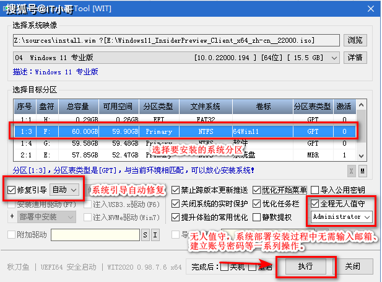The height and width of the screenshot is (282, 382).
Task: Toggle 全程无人值守 checkbox
Action: (315, 204)
